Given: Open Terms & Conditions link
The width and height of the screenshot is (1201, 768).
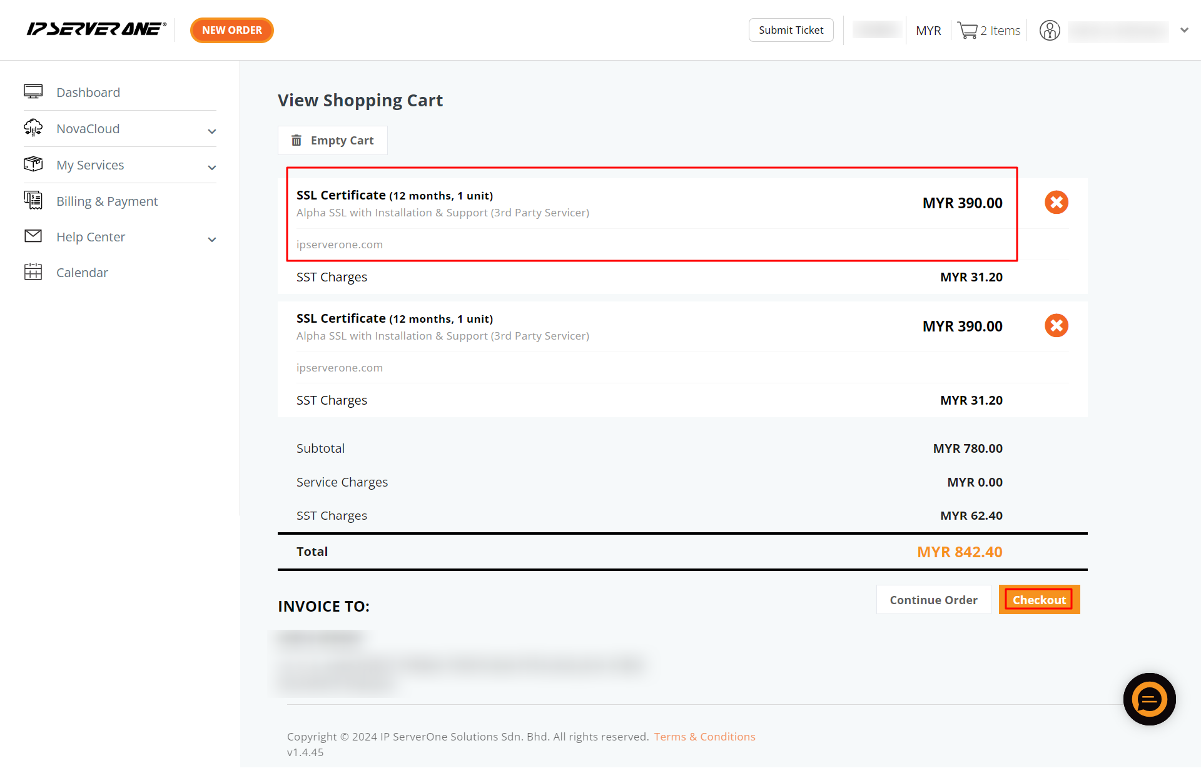Looking at the screenshot, I should [x=704, y=737].
